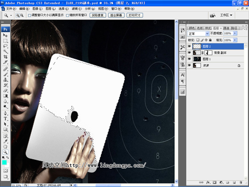Select the Eyedropper tool
This screenshot has width=249, height=187.
coord(5,141)
